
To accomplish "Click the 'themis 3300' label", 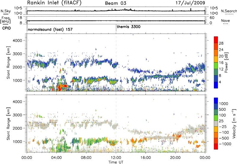I will tap(129, 27).
